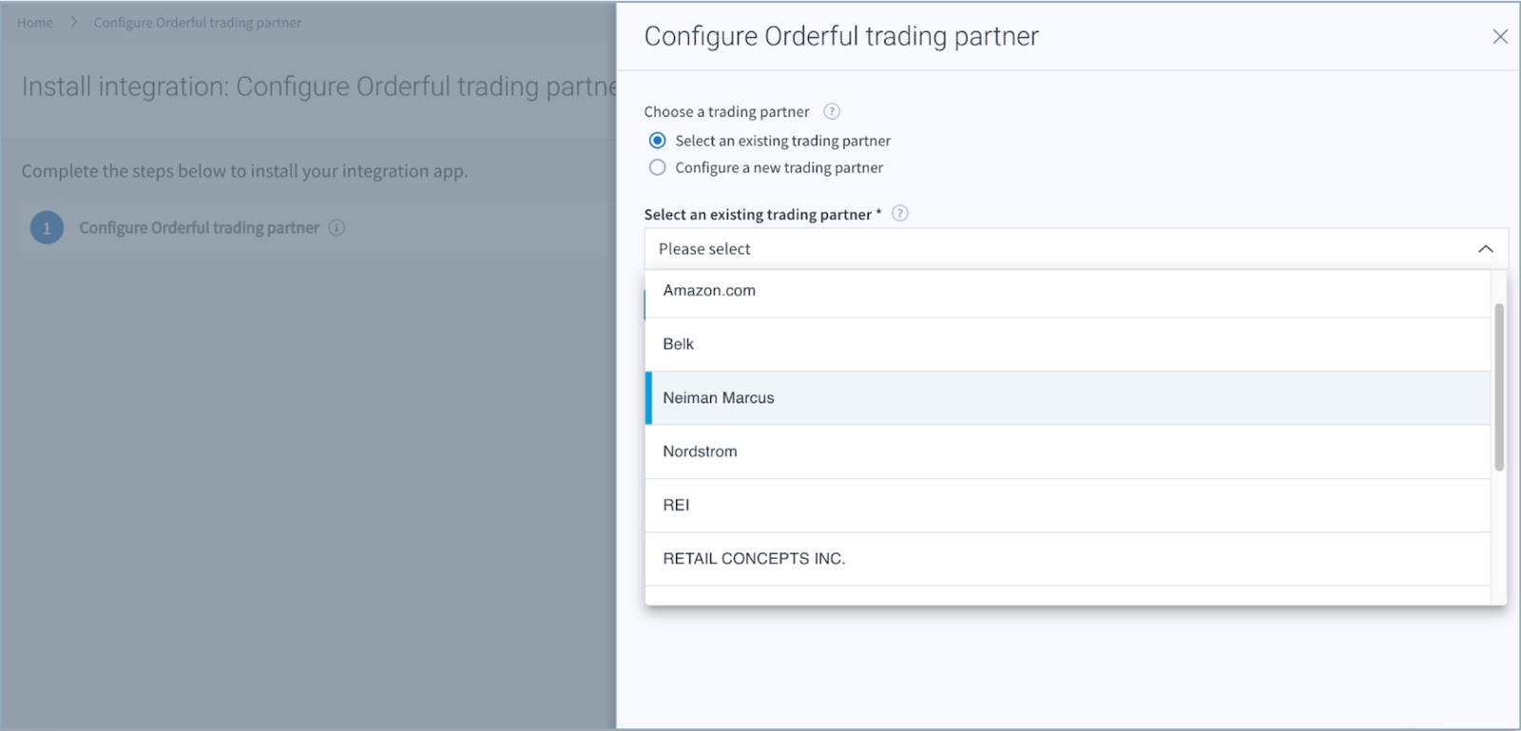Click the breadcrumb chevron separator

(73, 23)
